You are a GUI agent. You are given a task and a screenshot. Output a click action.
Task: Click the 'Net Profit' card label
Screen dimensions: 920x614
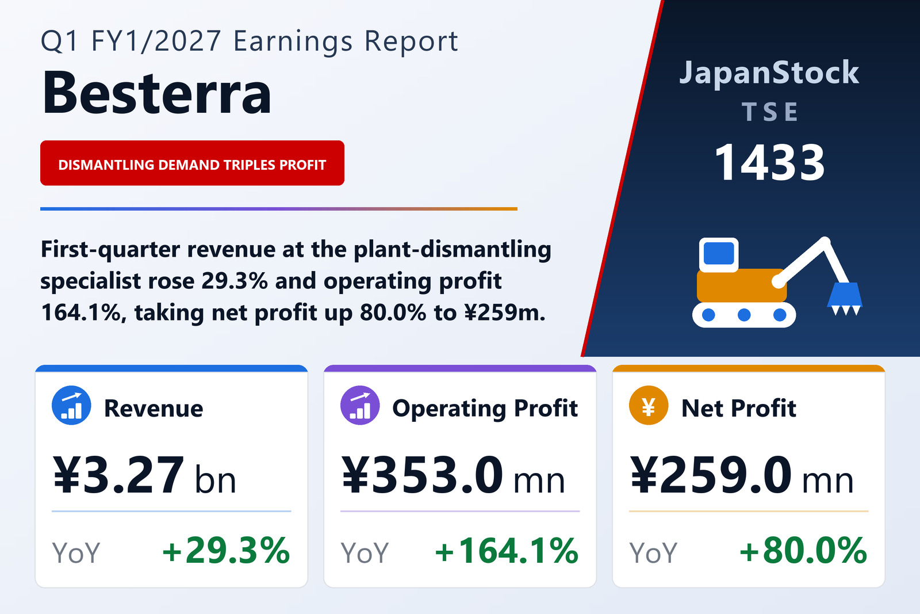(x=739, y=408)
